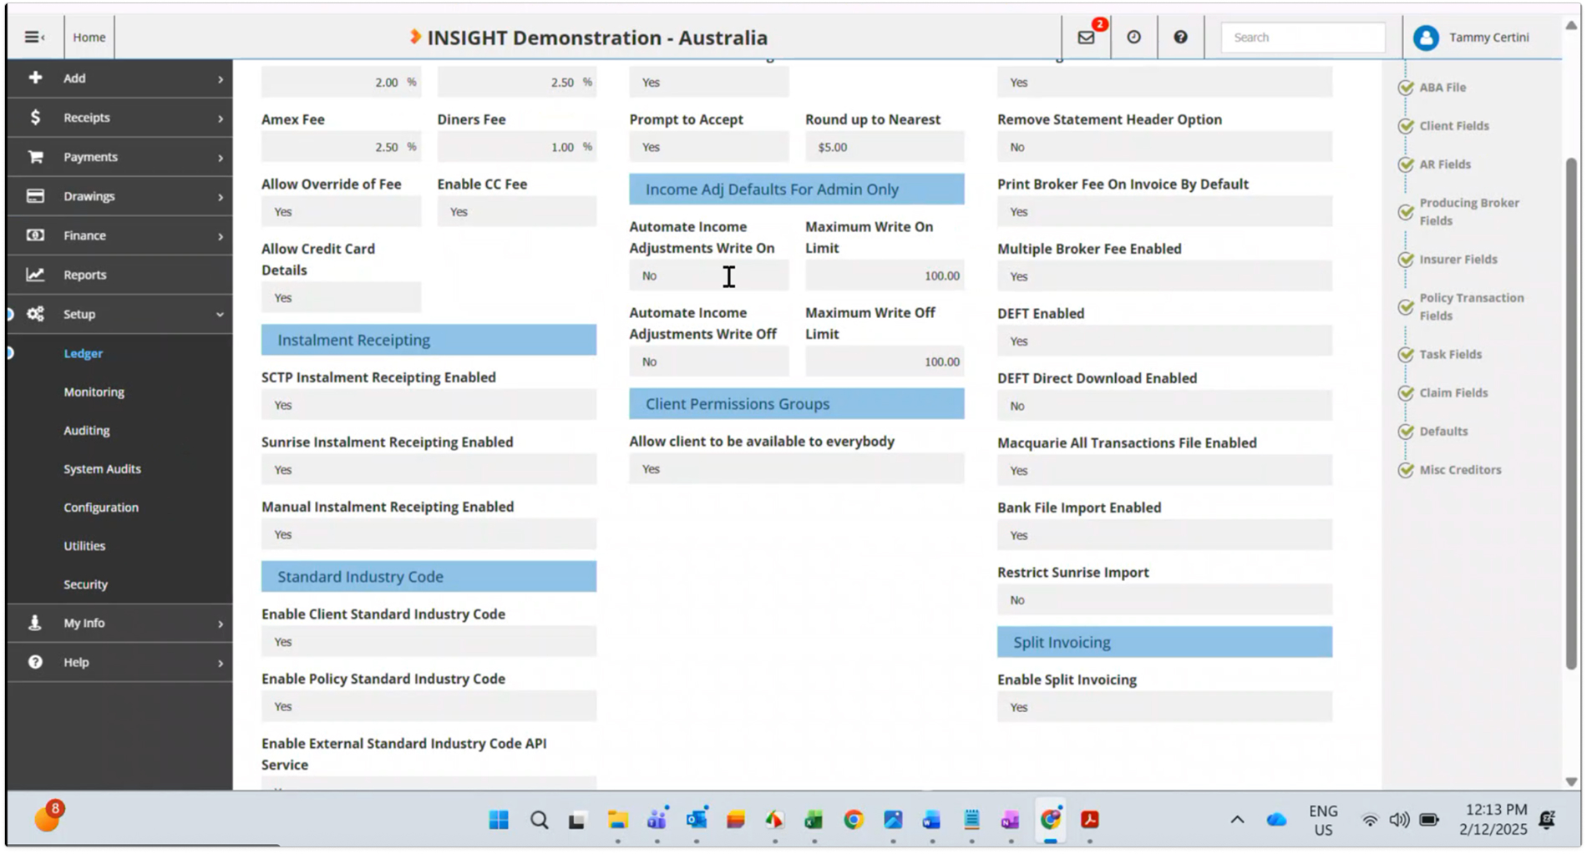This screenshot has height=854, width=1587.
Task: Click Client Fields checkmark icon
Action: click(x=1406, y=125)
